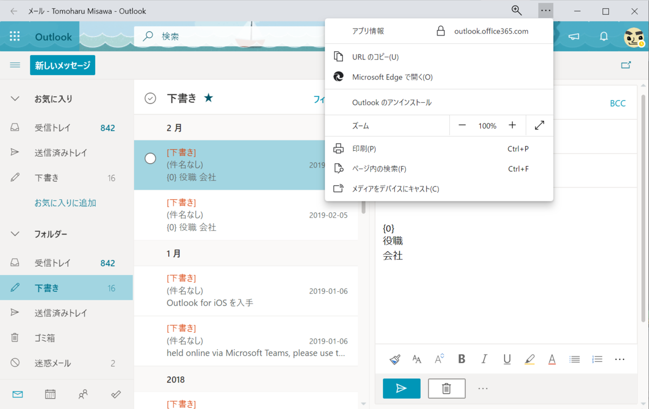Viewport: 649px width, 409px height.
Task: Toggle fullscreen in the zoom row
Action: (539, 125)
